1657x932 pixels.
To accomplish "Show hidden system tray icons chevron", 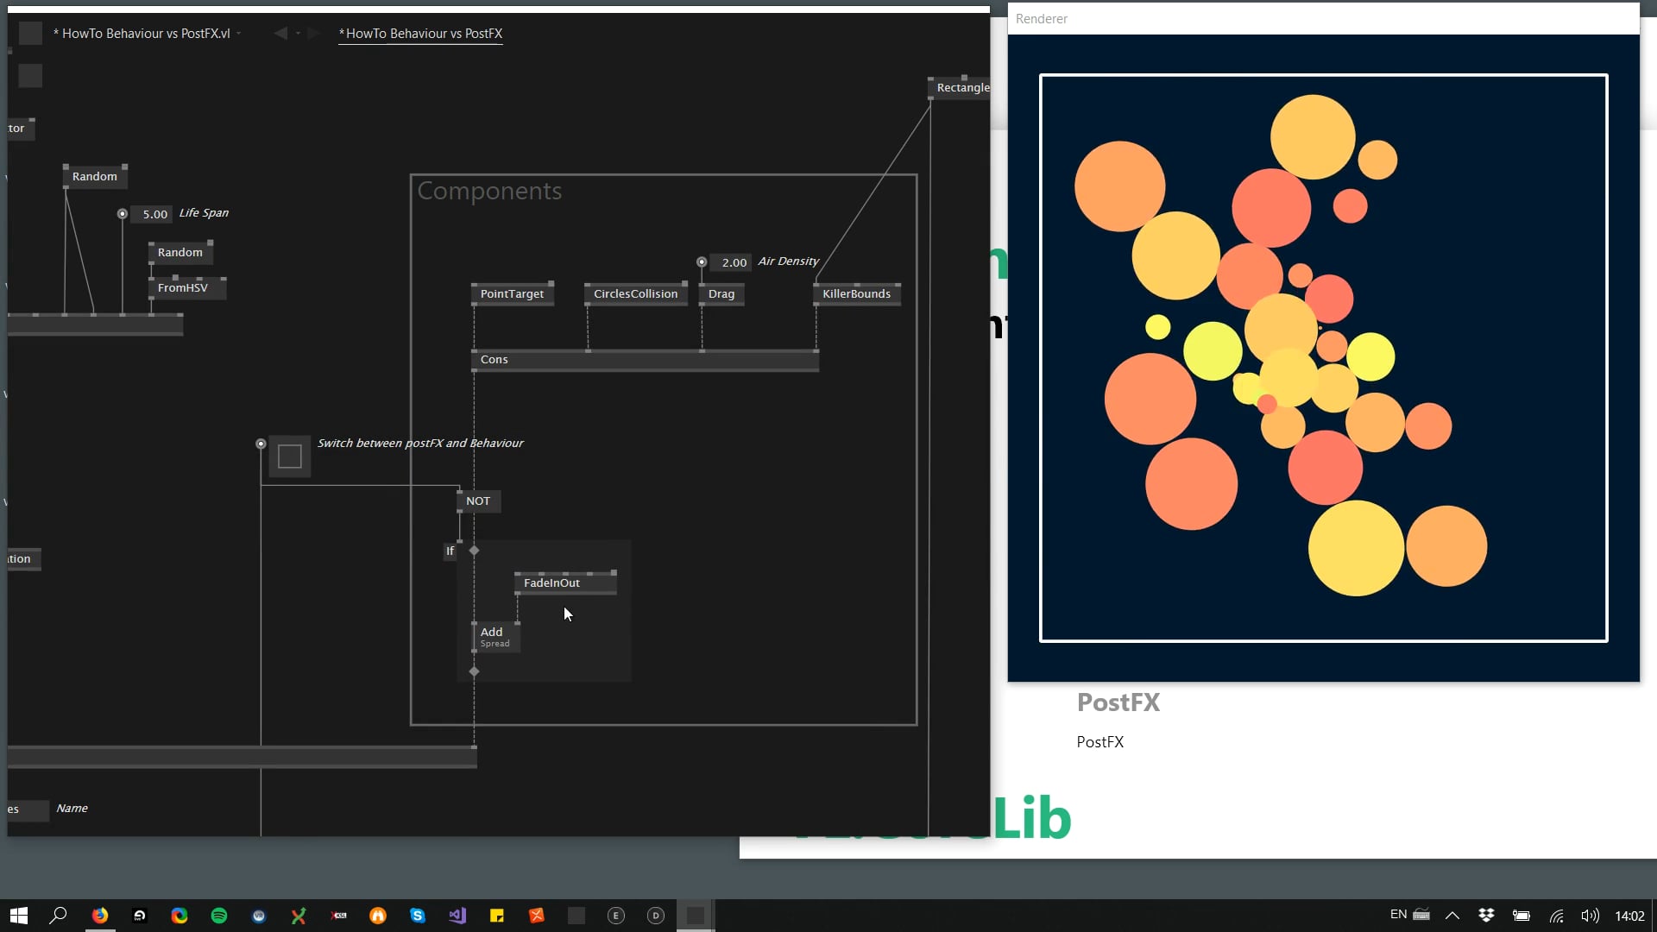I will (1452, 916).
